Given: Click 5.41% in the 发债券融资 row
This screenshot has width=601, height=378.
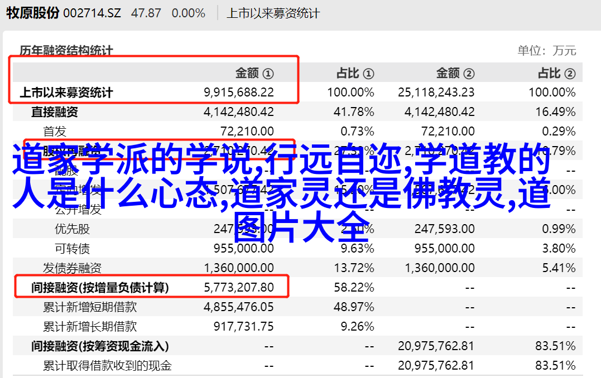Looking at the screenshot, I should (x=559, y=268).
